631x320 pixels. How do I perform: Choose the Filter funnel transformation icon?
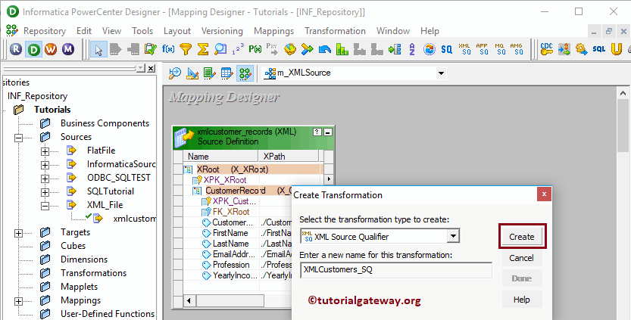(186, 49)
